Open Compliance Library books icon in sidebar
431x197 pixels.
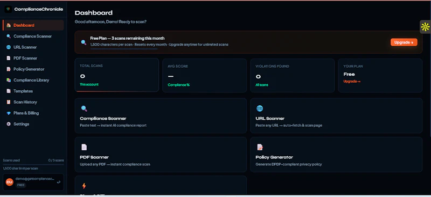[9, 80]
